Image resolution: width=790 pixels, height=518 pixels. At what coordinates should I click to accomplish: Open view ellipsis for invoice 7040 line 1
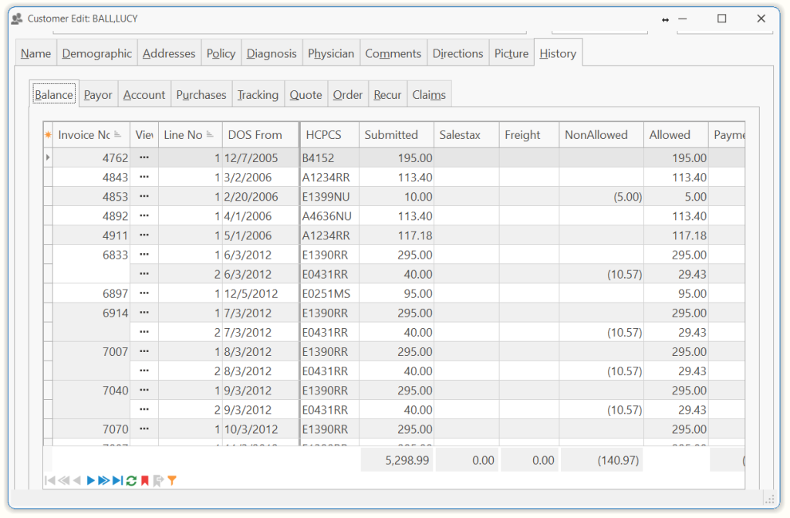144,390
